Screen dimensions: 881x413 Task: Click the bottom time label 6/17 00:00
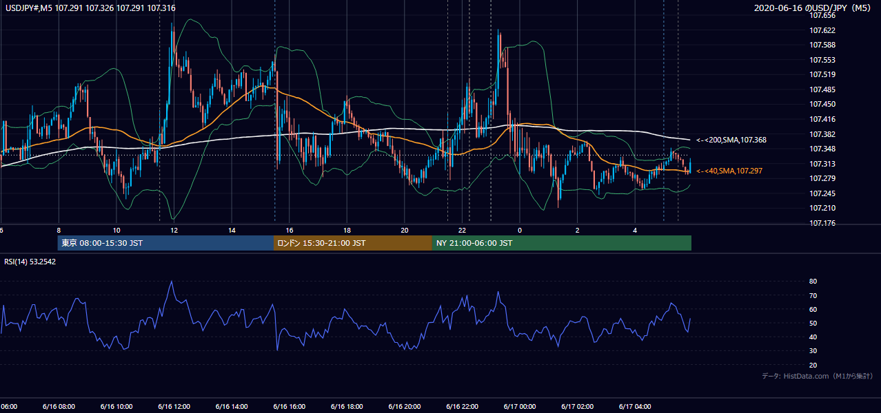point(520,407)
